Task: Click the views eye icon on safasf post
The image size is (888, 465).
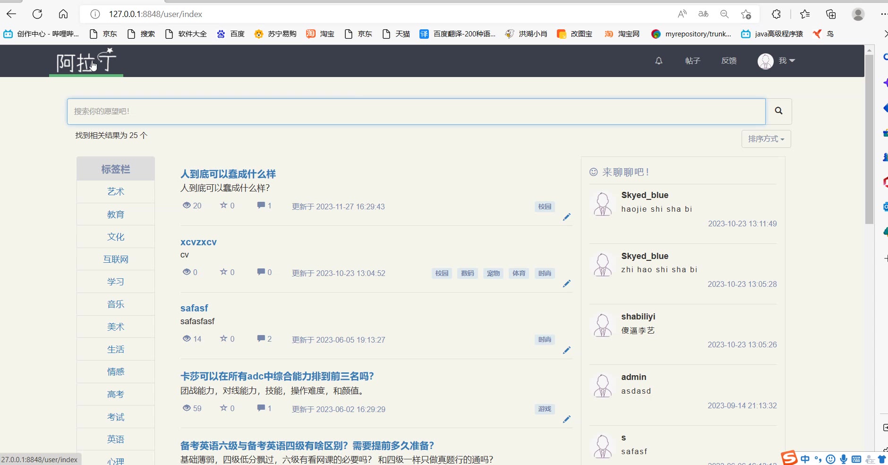Action: [187, 338]
